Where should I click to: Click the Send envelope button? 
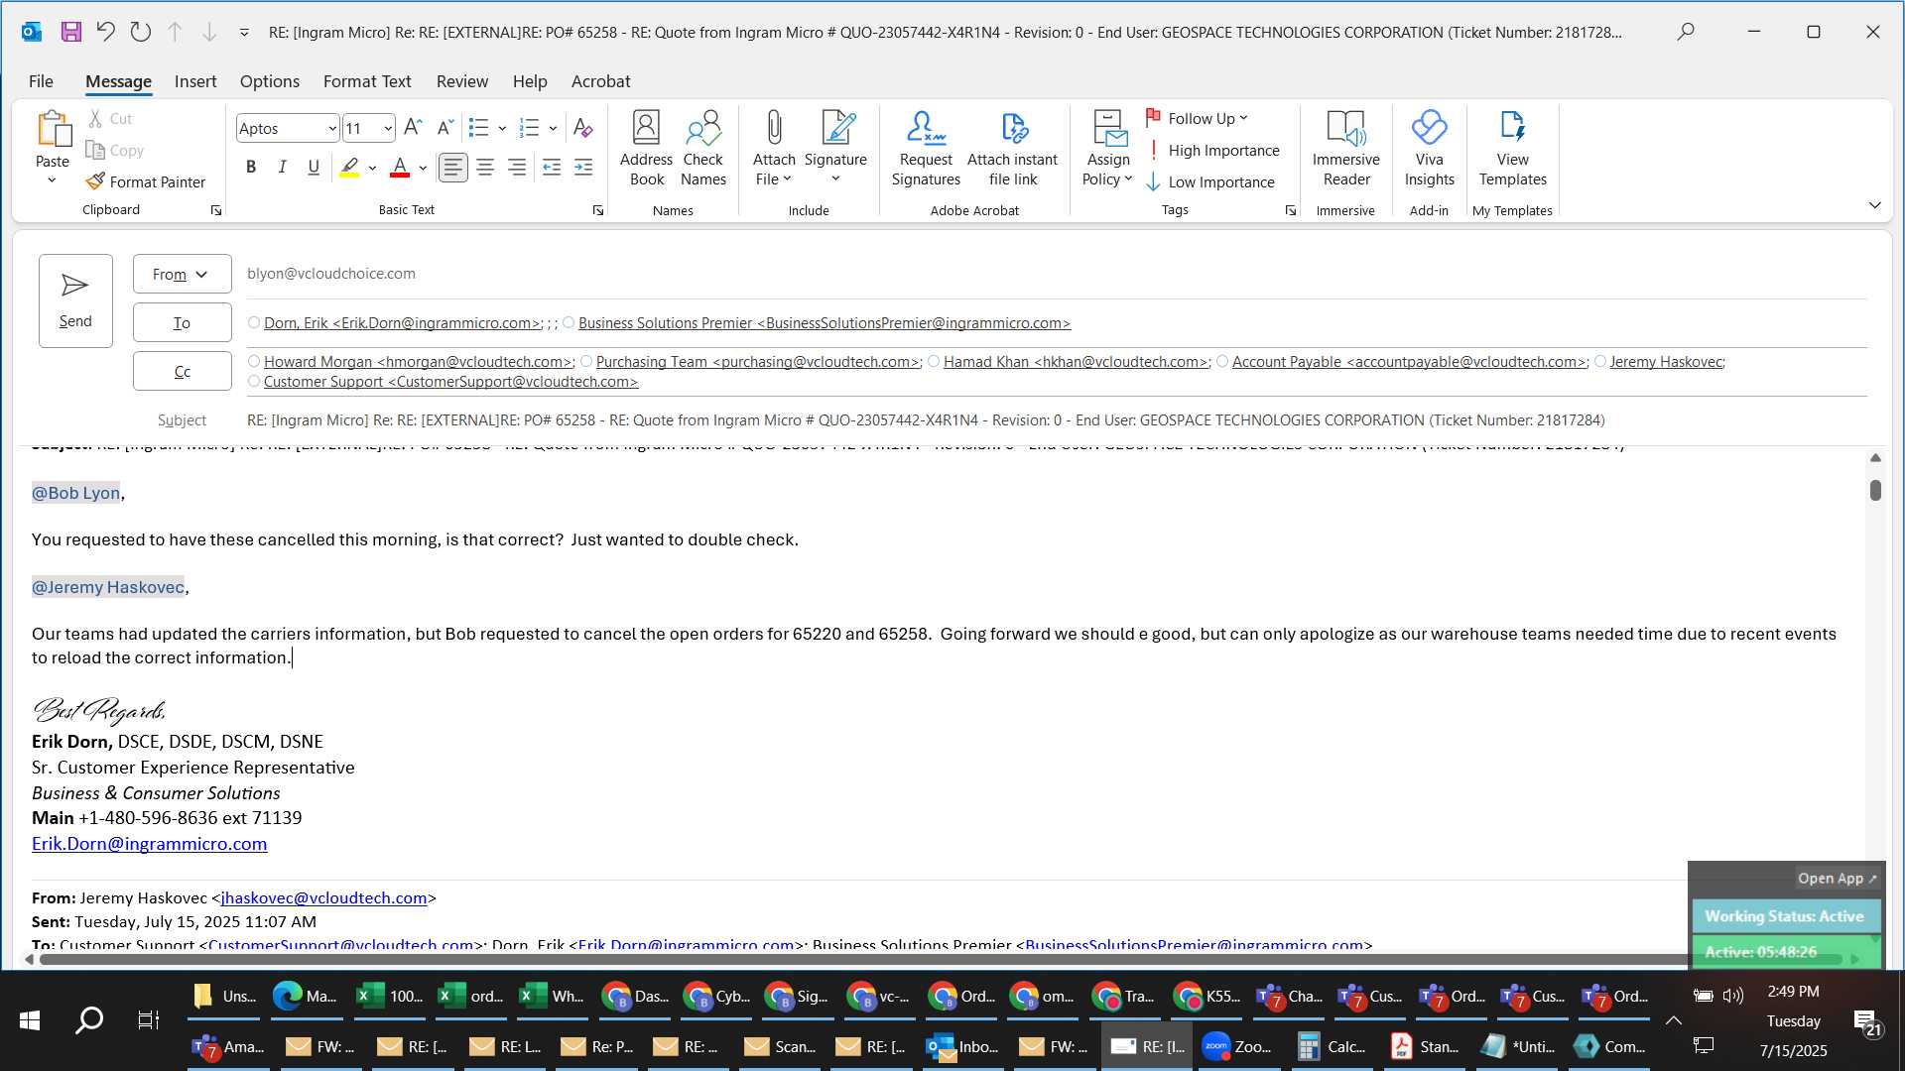pos(75,300)
